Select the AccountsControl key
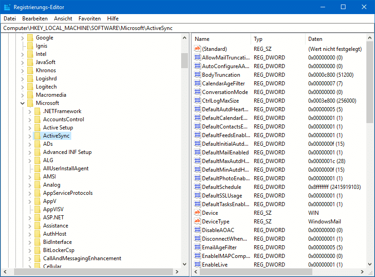Image resolution: width=375 pixels, height=277 pixels. [64, 119]
